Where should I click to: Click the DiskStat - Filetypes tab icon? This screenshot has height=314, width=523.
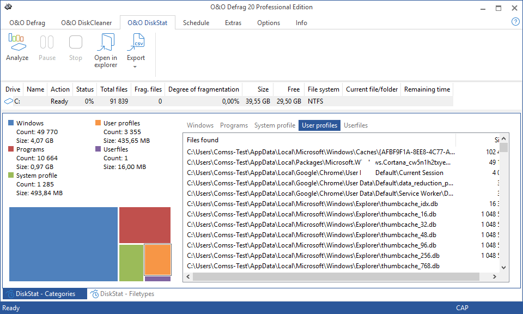[95, 294]
